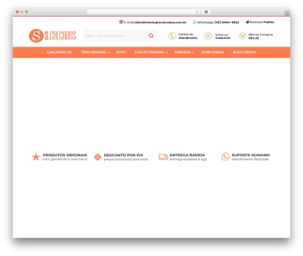This screenshot has width=303, height=256.
Task: Click the Suporte Humano WhatsApp icon
Action: pos(225,157)
